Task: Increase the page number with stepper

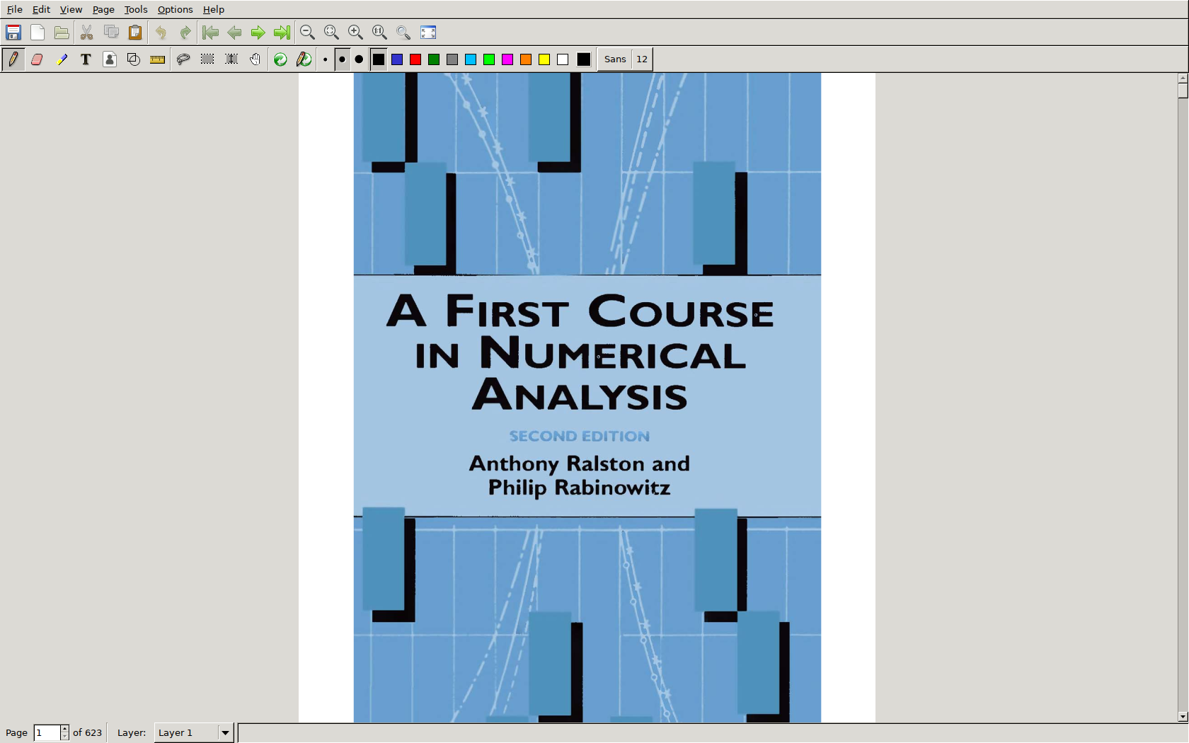Action: pos(64,729)
